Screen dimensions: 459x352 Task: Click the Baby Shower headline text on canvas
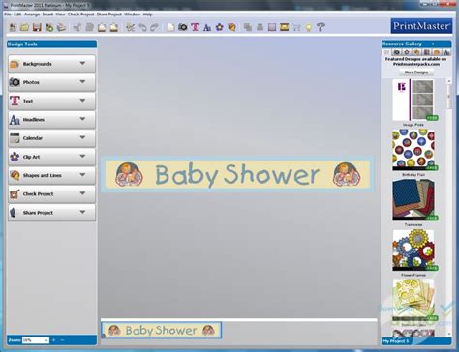coord(237,175)
